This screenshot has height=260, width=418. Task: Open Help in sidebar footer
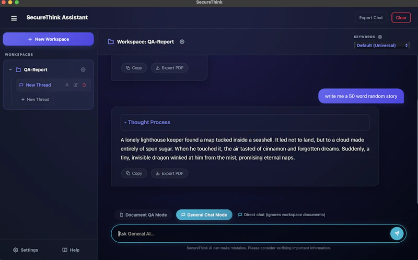71,250
